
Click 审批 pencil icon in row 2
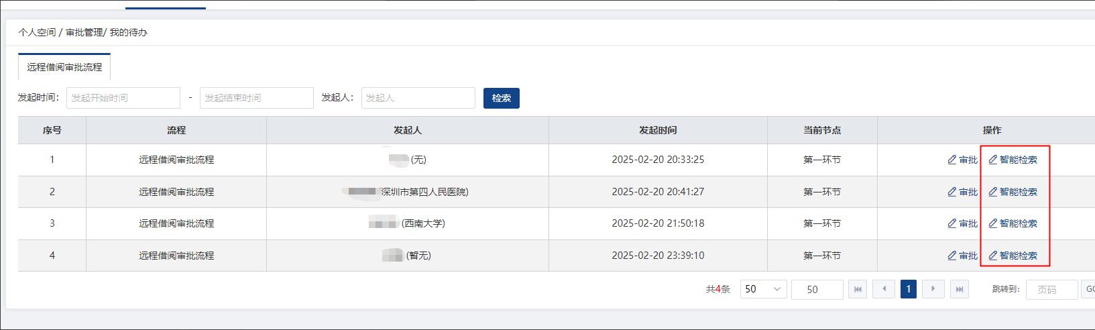click(952, 192)
